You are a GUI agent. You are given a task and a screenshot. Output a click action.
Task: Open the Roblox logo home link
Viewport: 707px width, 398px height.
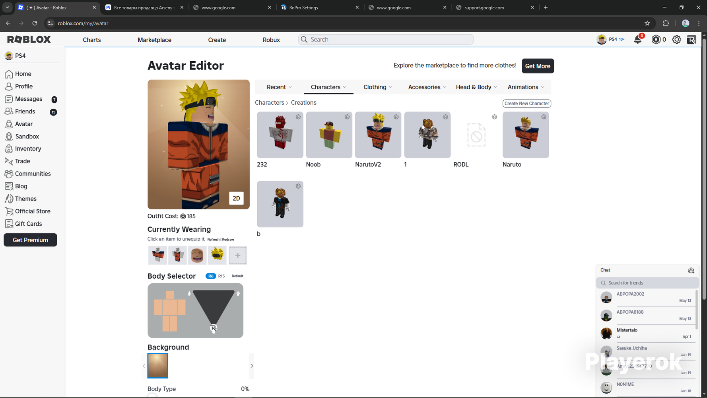pos(29,39)
